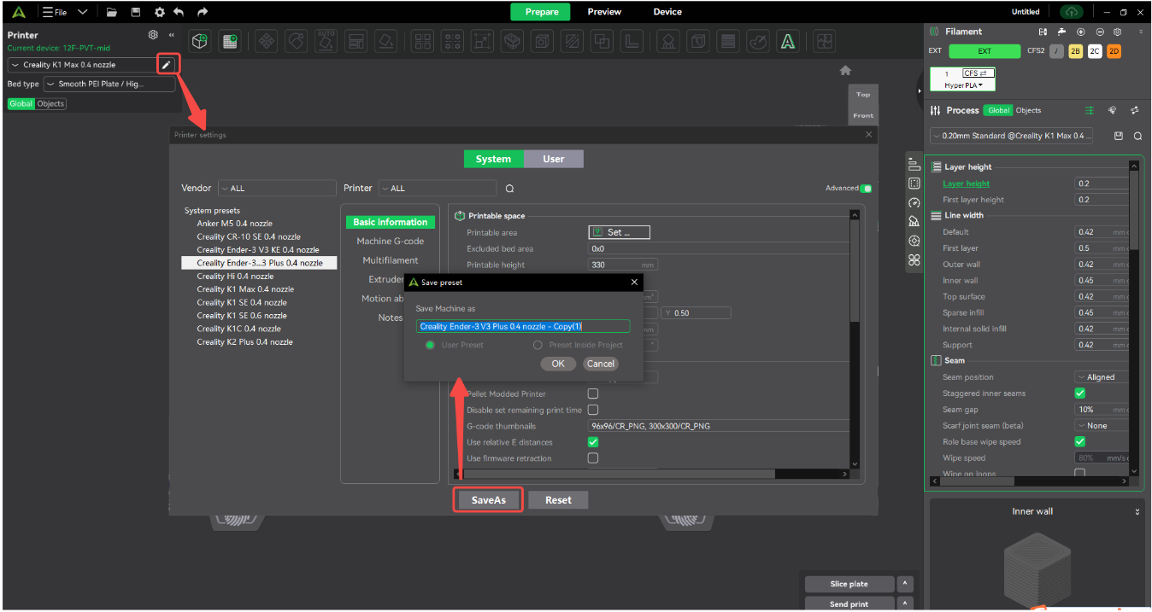
Task: Select the text emboss A tool
Action: click(788, 41)
